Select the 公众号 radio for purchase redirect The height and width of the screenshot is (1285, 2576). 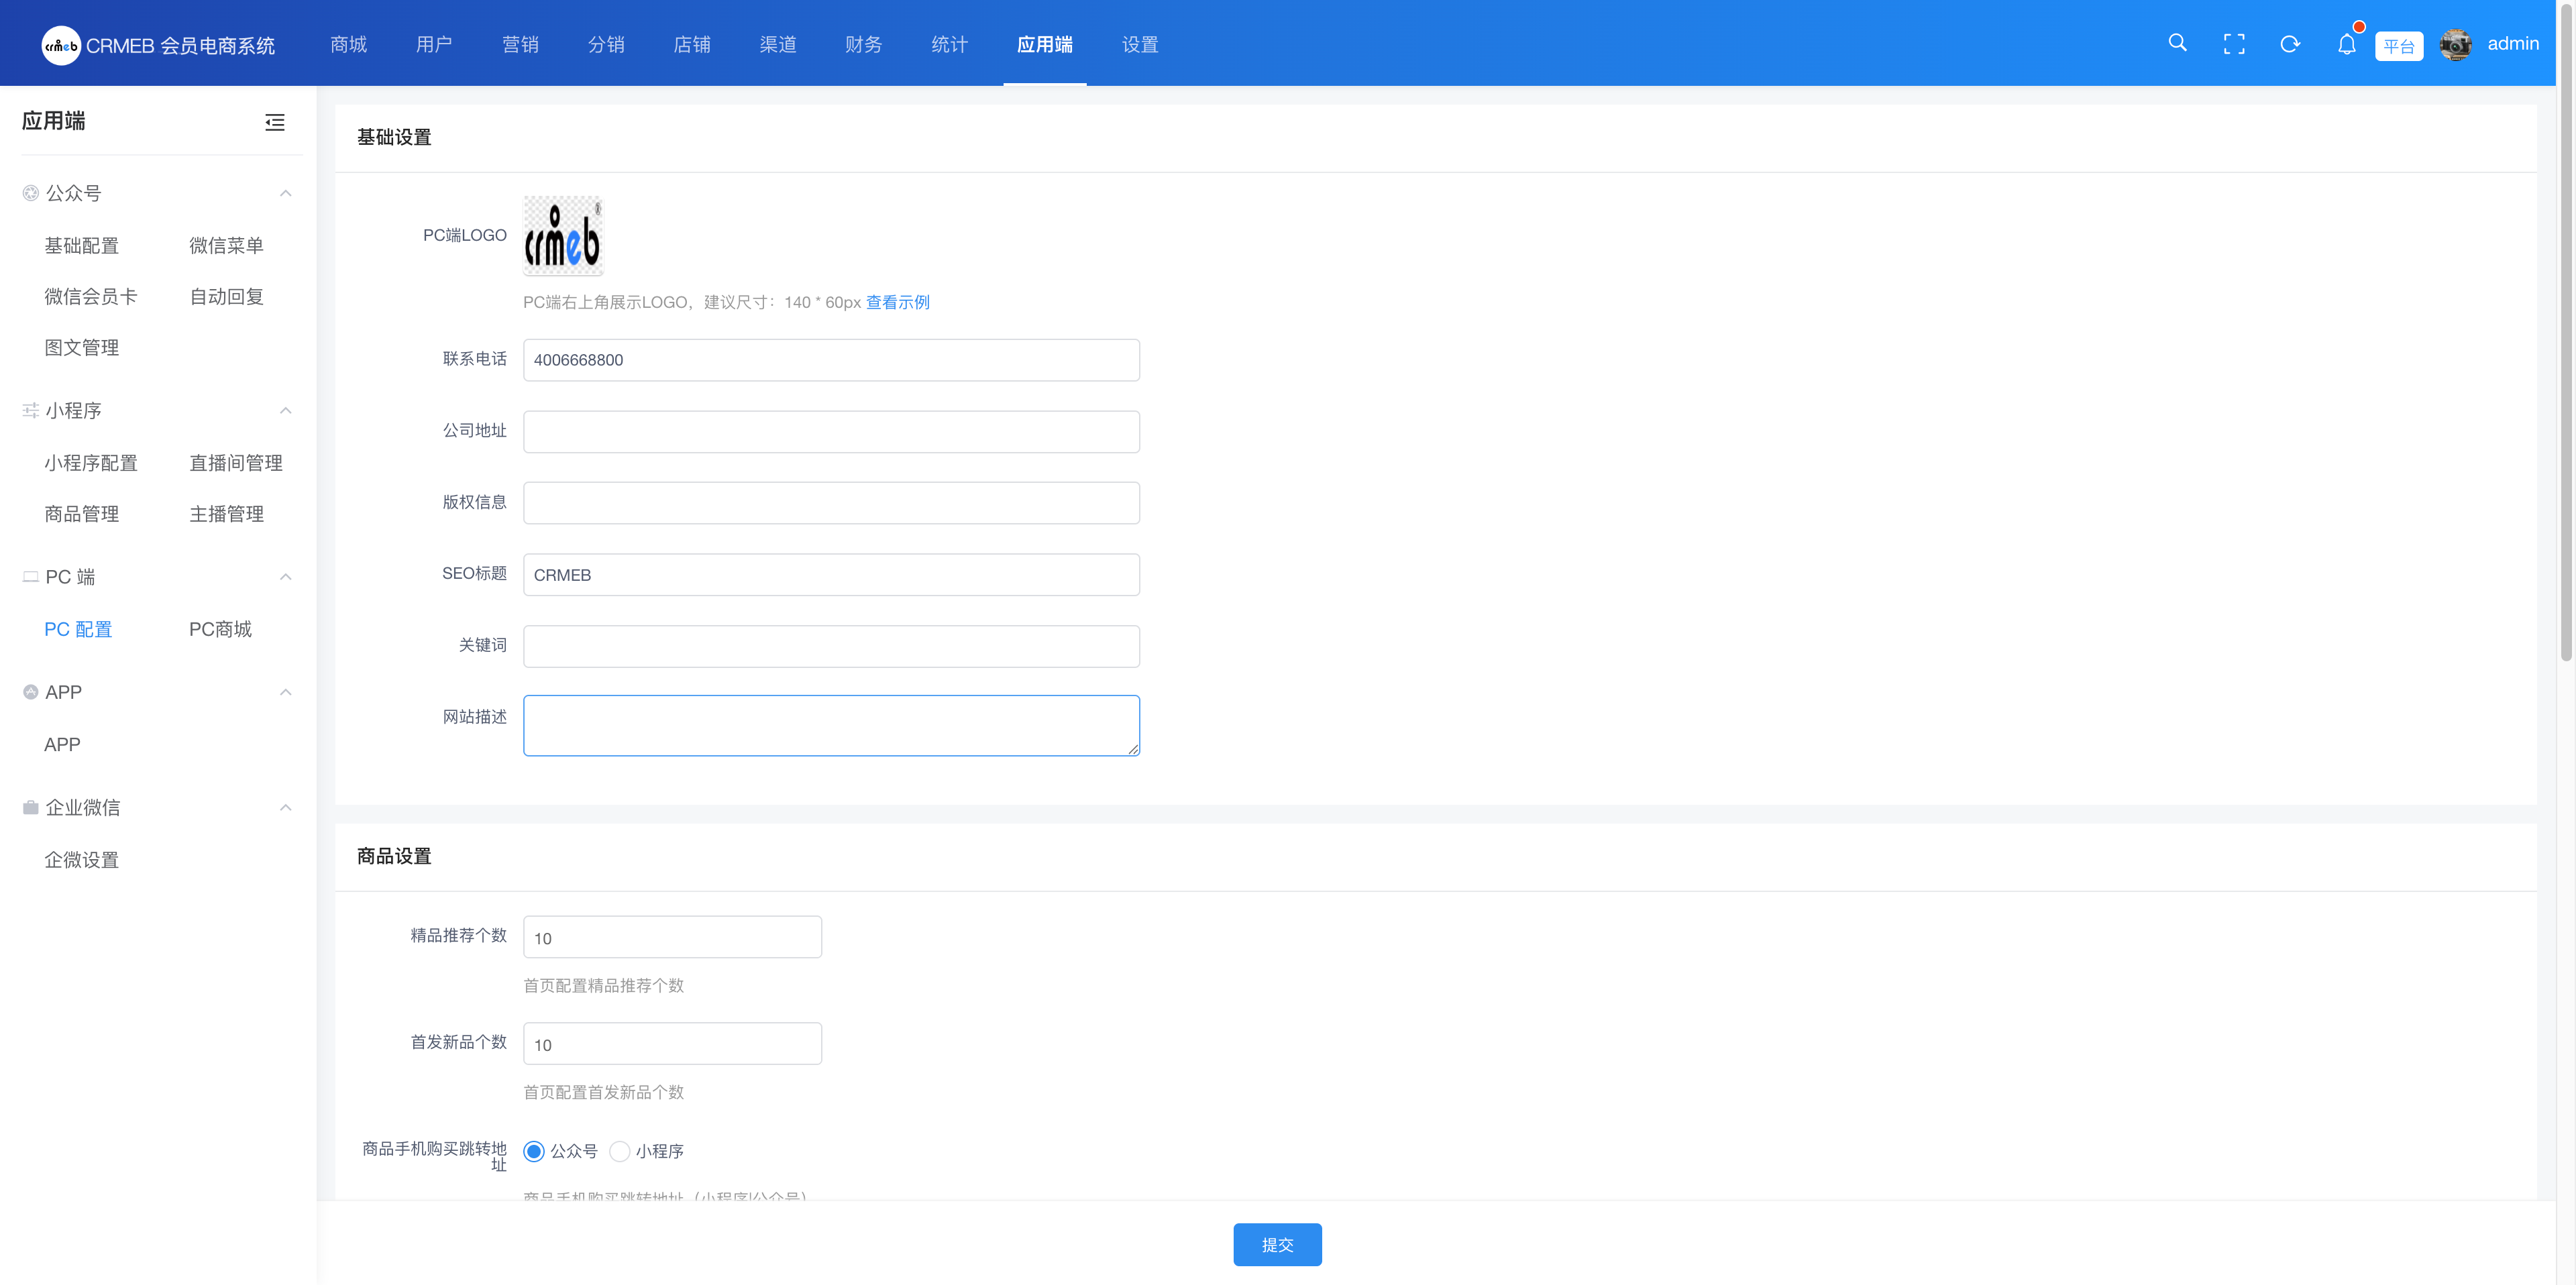click(535, 1151)
